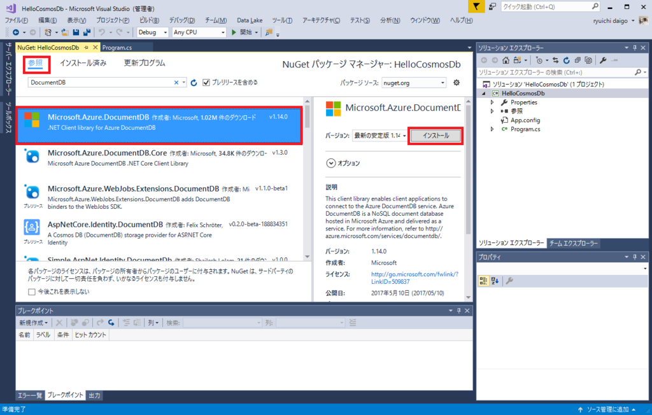
Task: Open the Any CPU platform dropdown
Action: coord(199,32)
